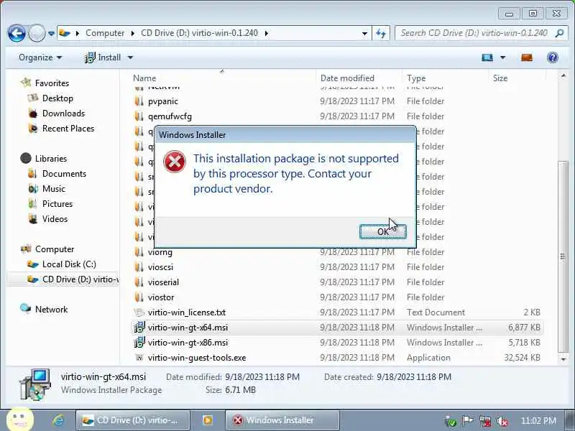
Task: Select virtio-win-gt-x86.msi installer icon
Action: point(139,343)
